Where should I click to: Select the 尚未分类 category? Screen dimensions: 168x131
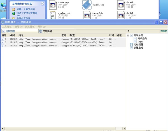click(x=142, y=39)
